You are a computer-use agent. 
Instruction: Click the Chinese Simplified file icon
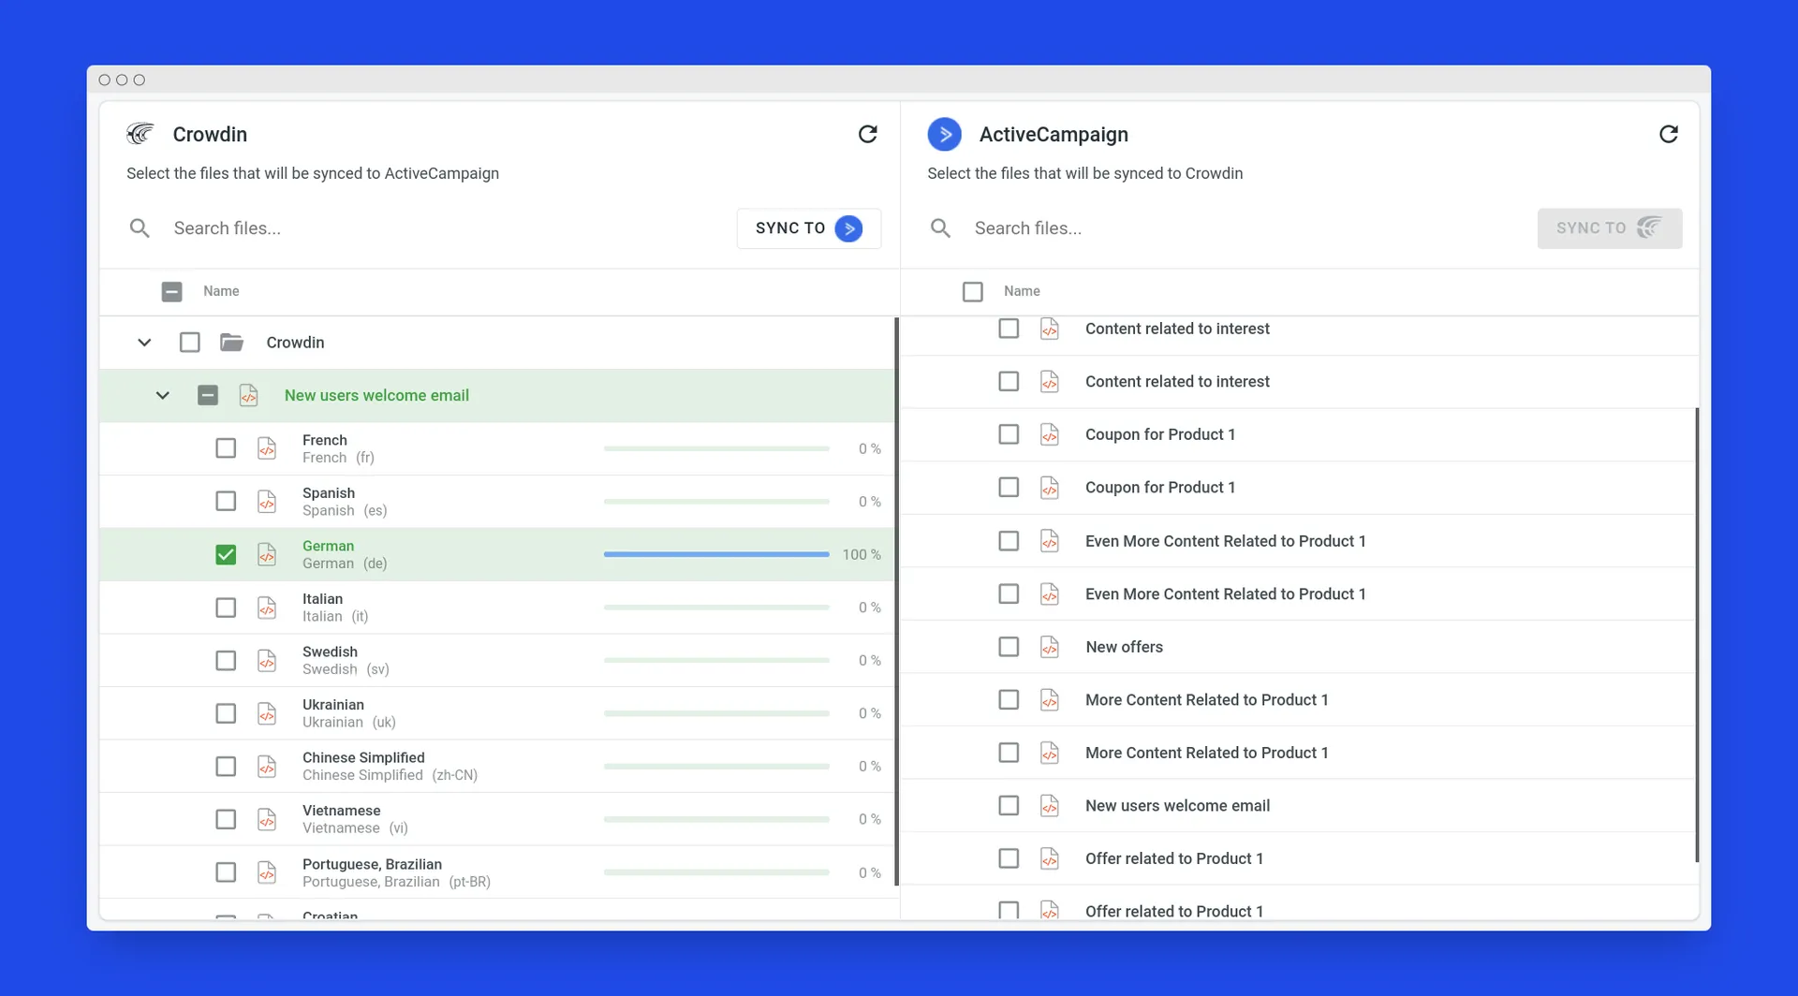[267, 766]
